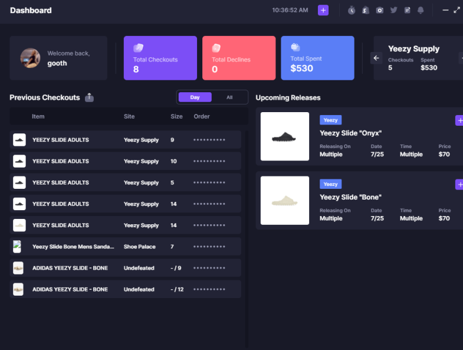Click the back arrow beside Yeezy Supply
Viewport: 463px width, 350px height.
point(376,58)
